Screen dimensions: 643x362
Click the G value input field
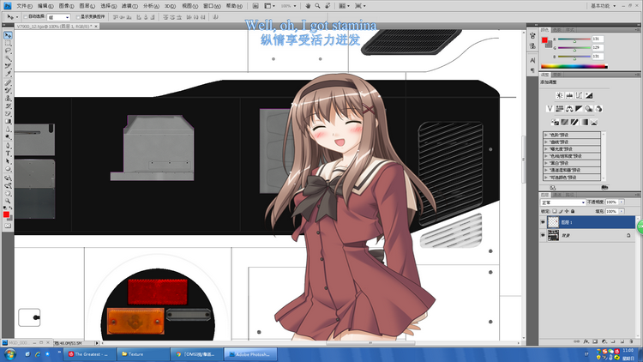(598, 48)
